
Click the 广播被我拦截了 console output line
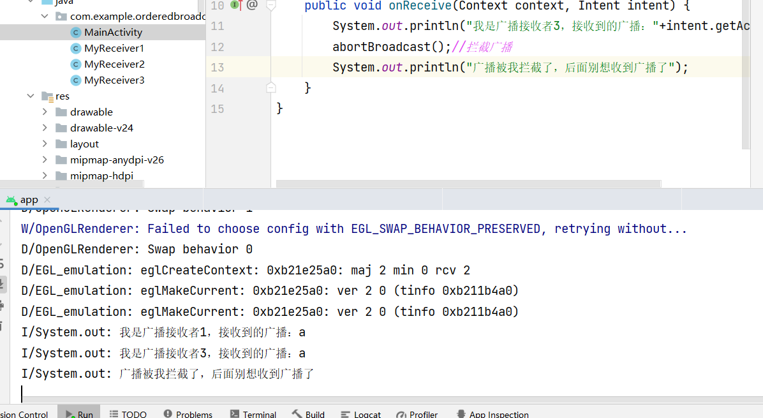tap(168, 374)
